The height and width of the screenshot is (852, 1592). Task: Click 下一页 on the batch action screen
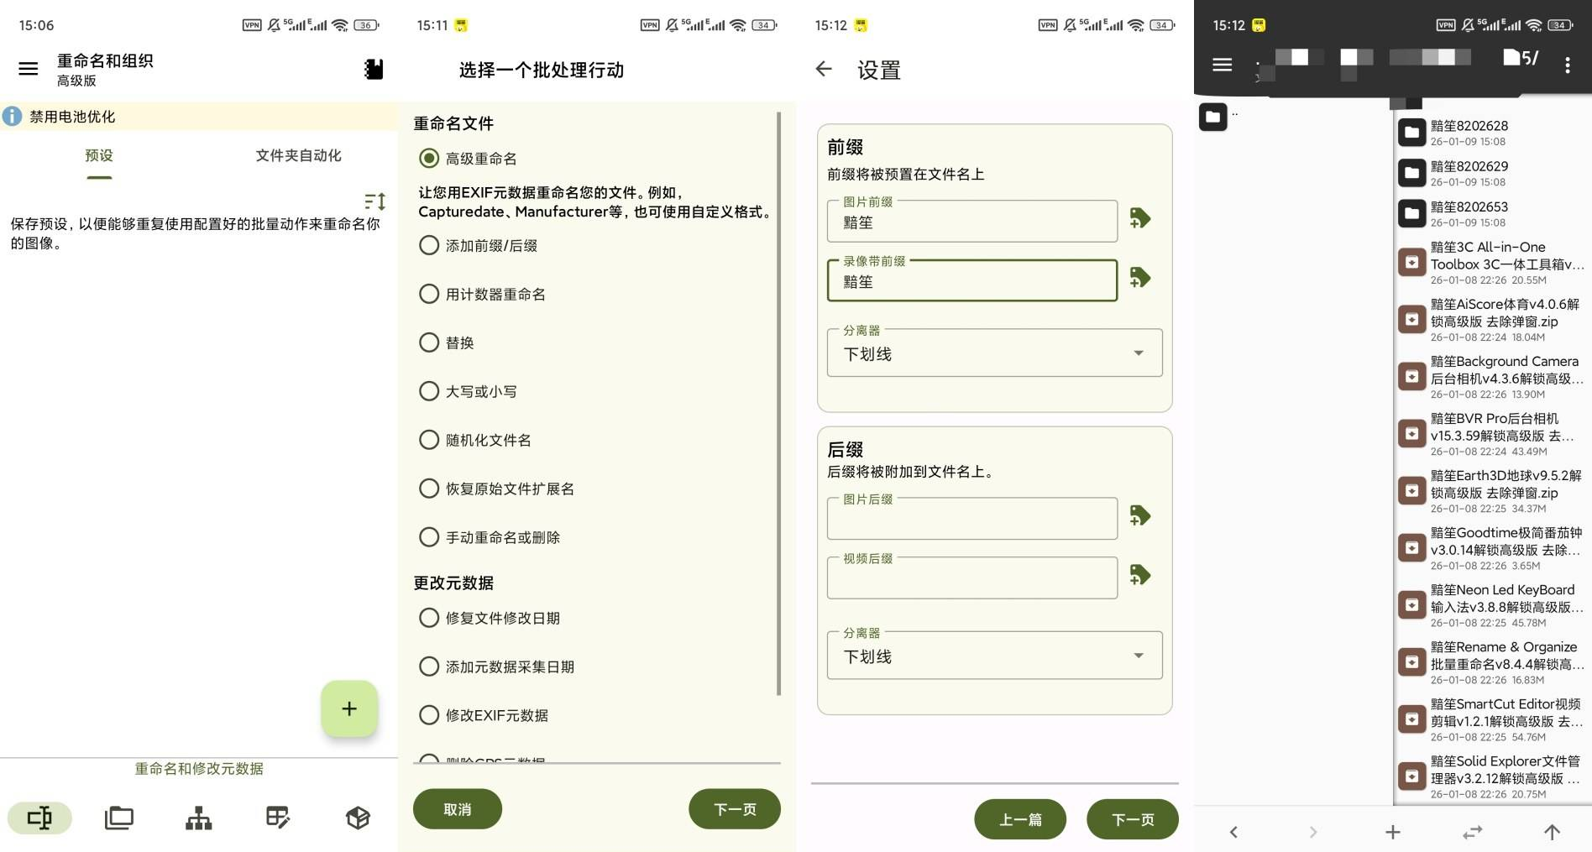[x=735, y=809]
